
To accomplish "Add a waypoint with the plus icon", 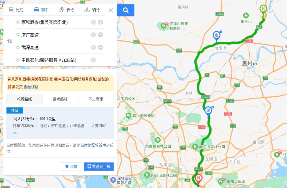I will click(100, 22).
